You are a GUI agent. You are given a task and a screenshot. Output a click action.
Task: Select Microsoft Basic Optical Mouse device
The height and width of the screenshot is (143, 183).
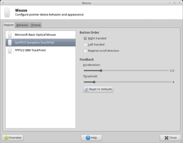(41, 35)
